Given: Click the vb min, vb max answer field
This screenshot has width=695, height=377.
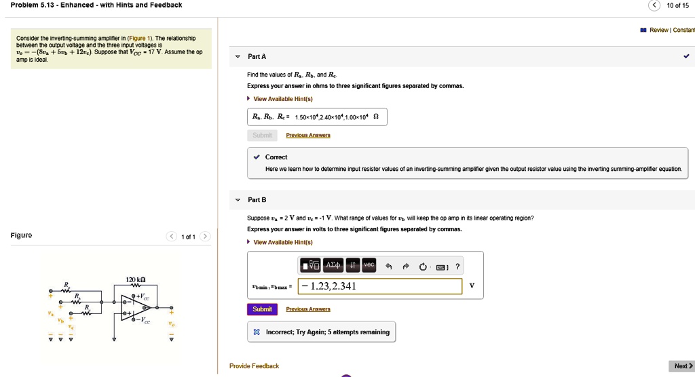Looking at the screenshot, I should click(379, 286).
